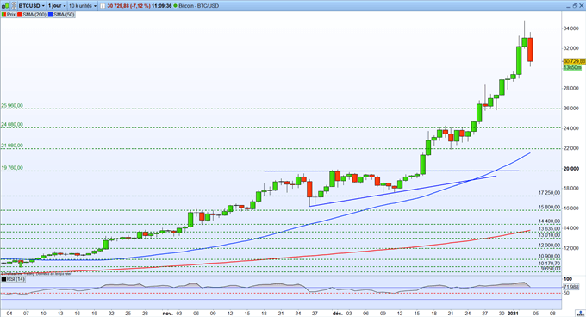Click the Bitcoin - BTC/USD title

[x=199, y=6]
